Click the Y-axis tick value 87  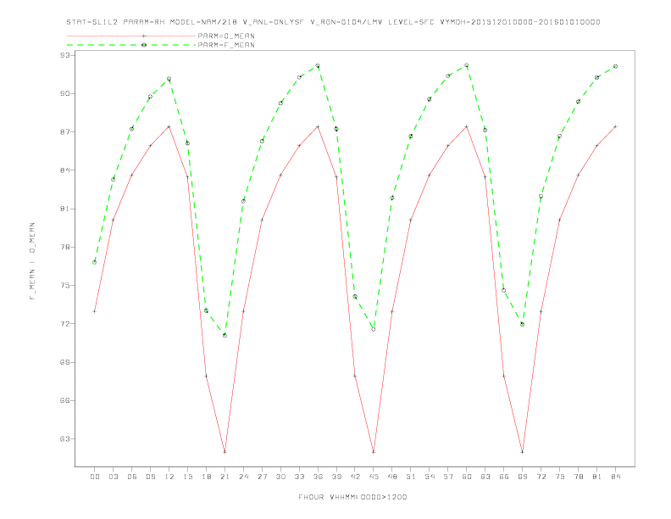(x=65, y=132)
